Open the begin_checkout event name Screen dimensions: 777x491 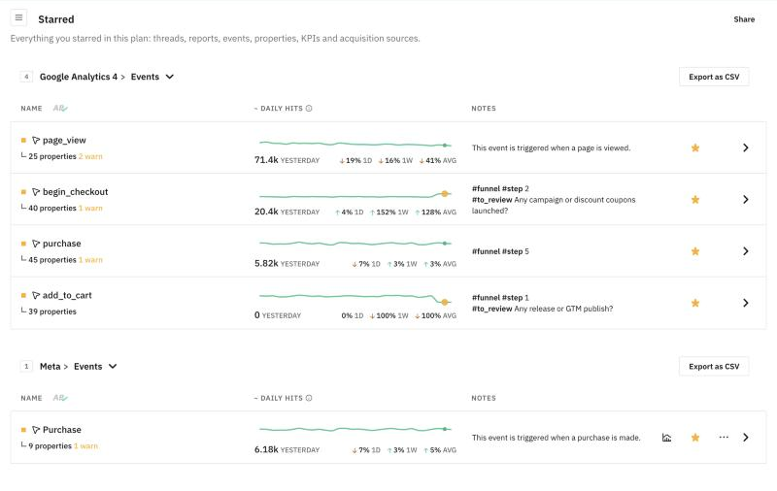pyautogui.click(x=76, y=192)
